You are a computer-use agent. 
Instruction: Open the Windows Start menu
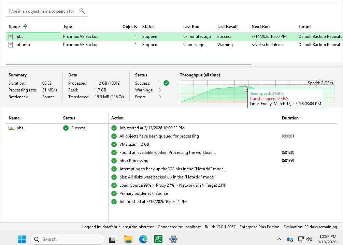pos(22,239)
